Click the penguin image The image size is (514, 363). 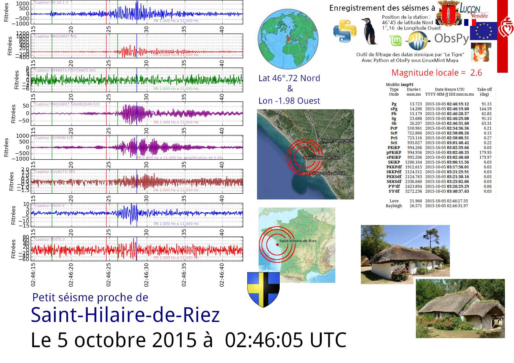click(x=369, y=31)
